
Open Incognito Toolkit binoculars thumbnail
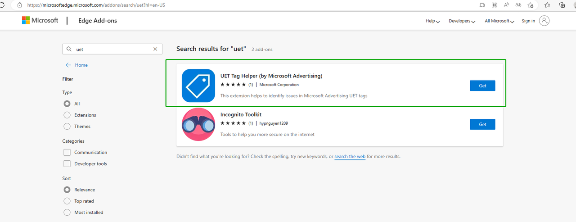(198, 124)
